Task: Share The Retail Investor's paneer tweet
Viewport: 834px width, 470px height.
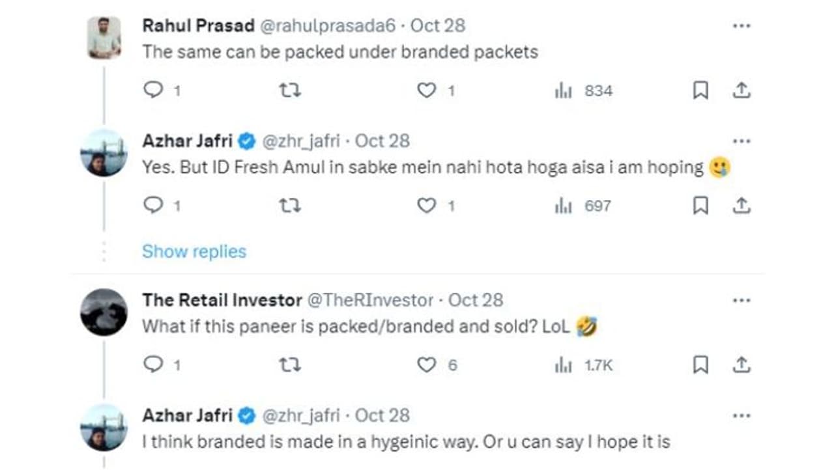Action: (x=741, y=365)
